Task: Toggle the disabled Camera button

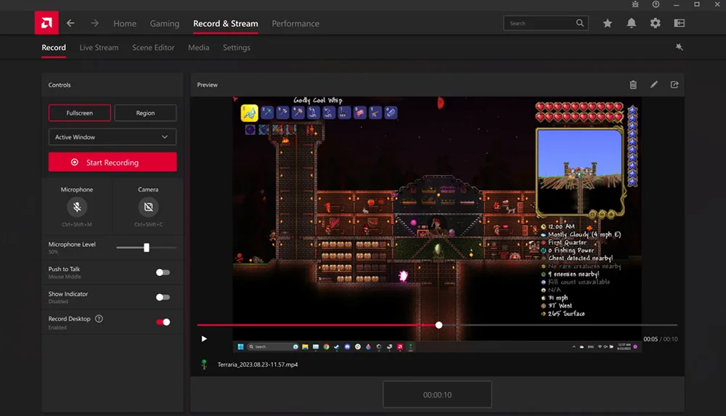Action: (x=148, y=207)
